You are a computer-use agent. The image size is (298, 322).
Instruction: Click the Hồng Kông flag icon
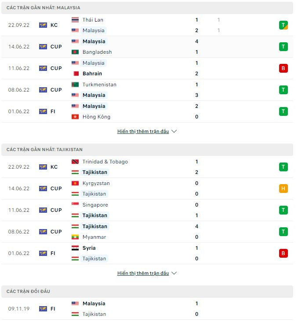[x=75, y=117]
